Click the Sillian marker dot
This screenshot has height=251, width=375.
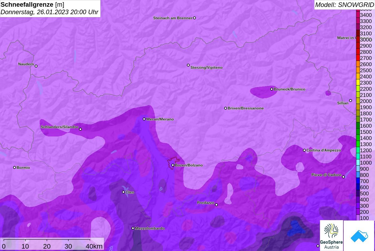[350, 101]
